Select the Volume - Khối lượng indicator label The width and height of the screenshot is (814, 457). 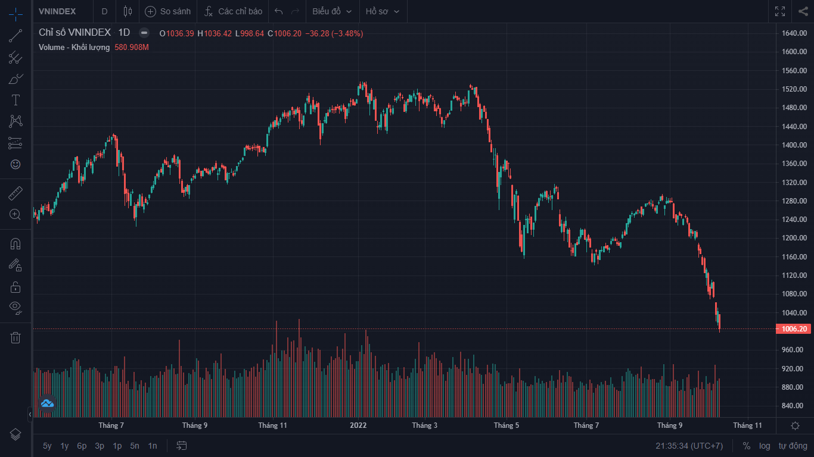(x=74, y=47)
